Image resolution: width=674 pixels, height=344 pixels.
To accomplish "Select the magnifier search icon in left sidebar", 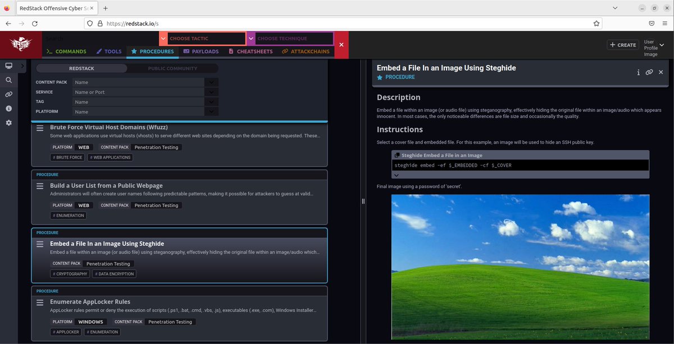I will (x=8, y=80).
